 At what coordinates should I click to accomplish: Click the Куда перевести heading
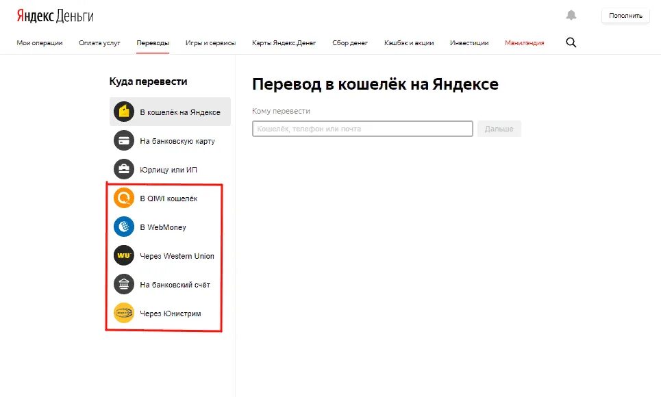click(148, 81)
